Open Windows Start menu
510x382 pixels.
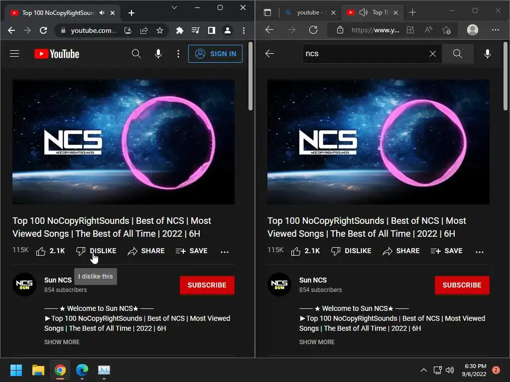[x=16, y=370]
